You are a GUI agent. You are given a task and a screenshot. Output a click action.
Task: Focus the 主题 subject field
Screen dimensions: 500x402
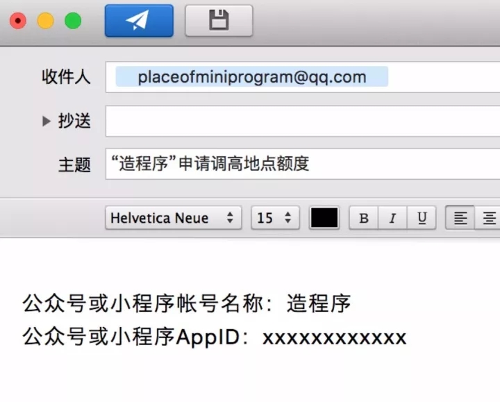(302, 164)
